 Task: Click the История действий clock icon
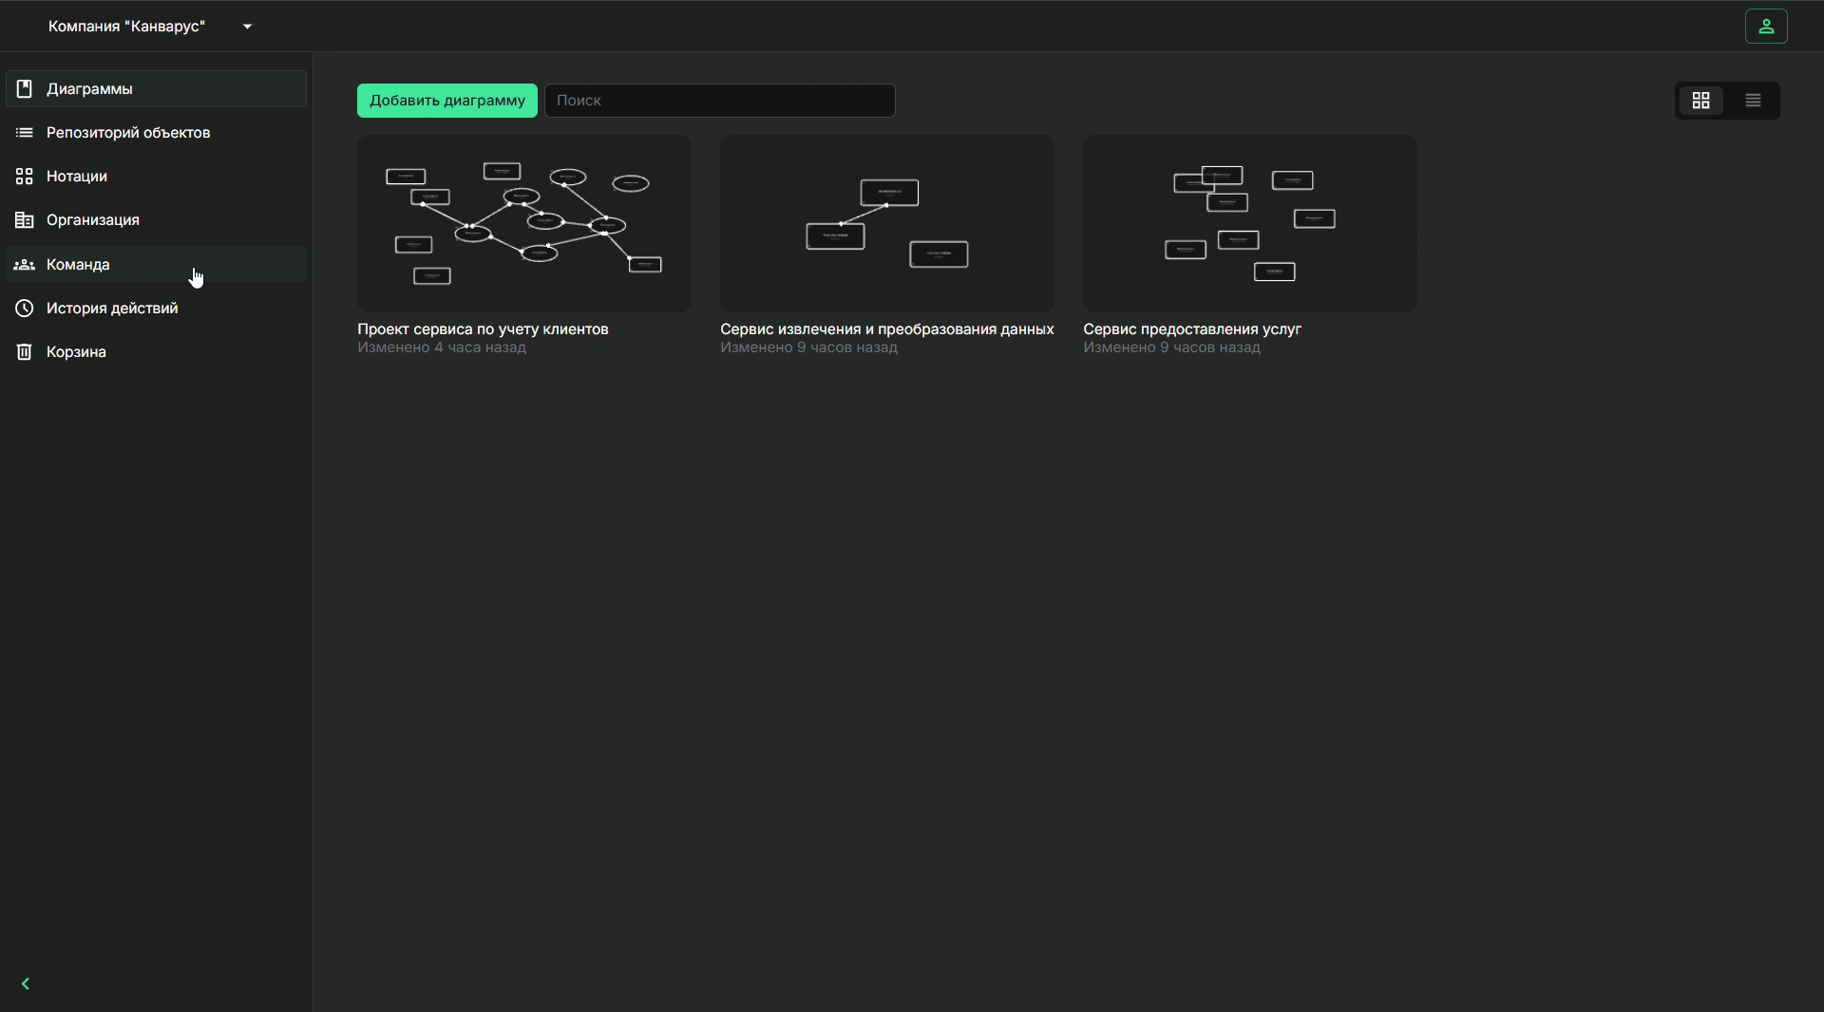pyautogui.click(x=25, y=309)
